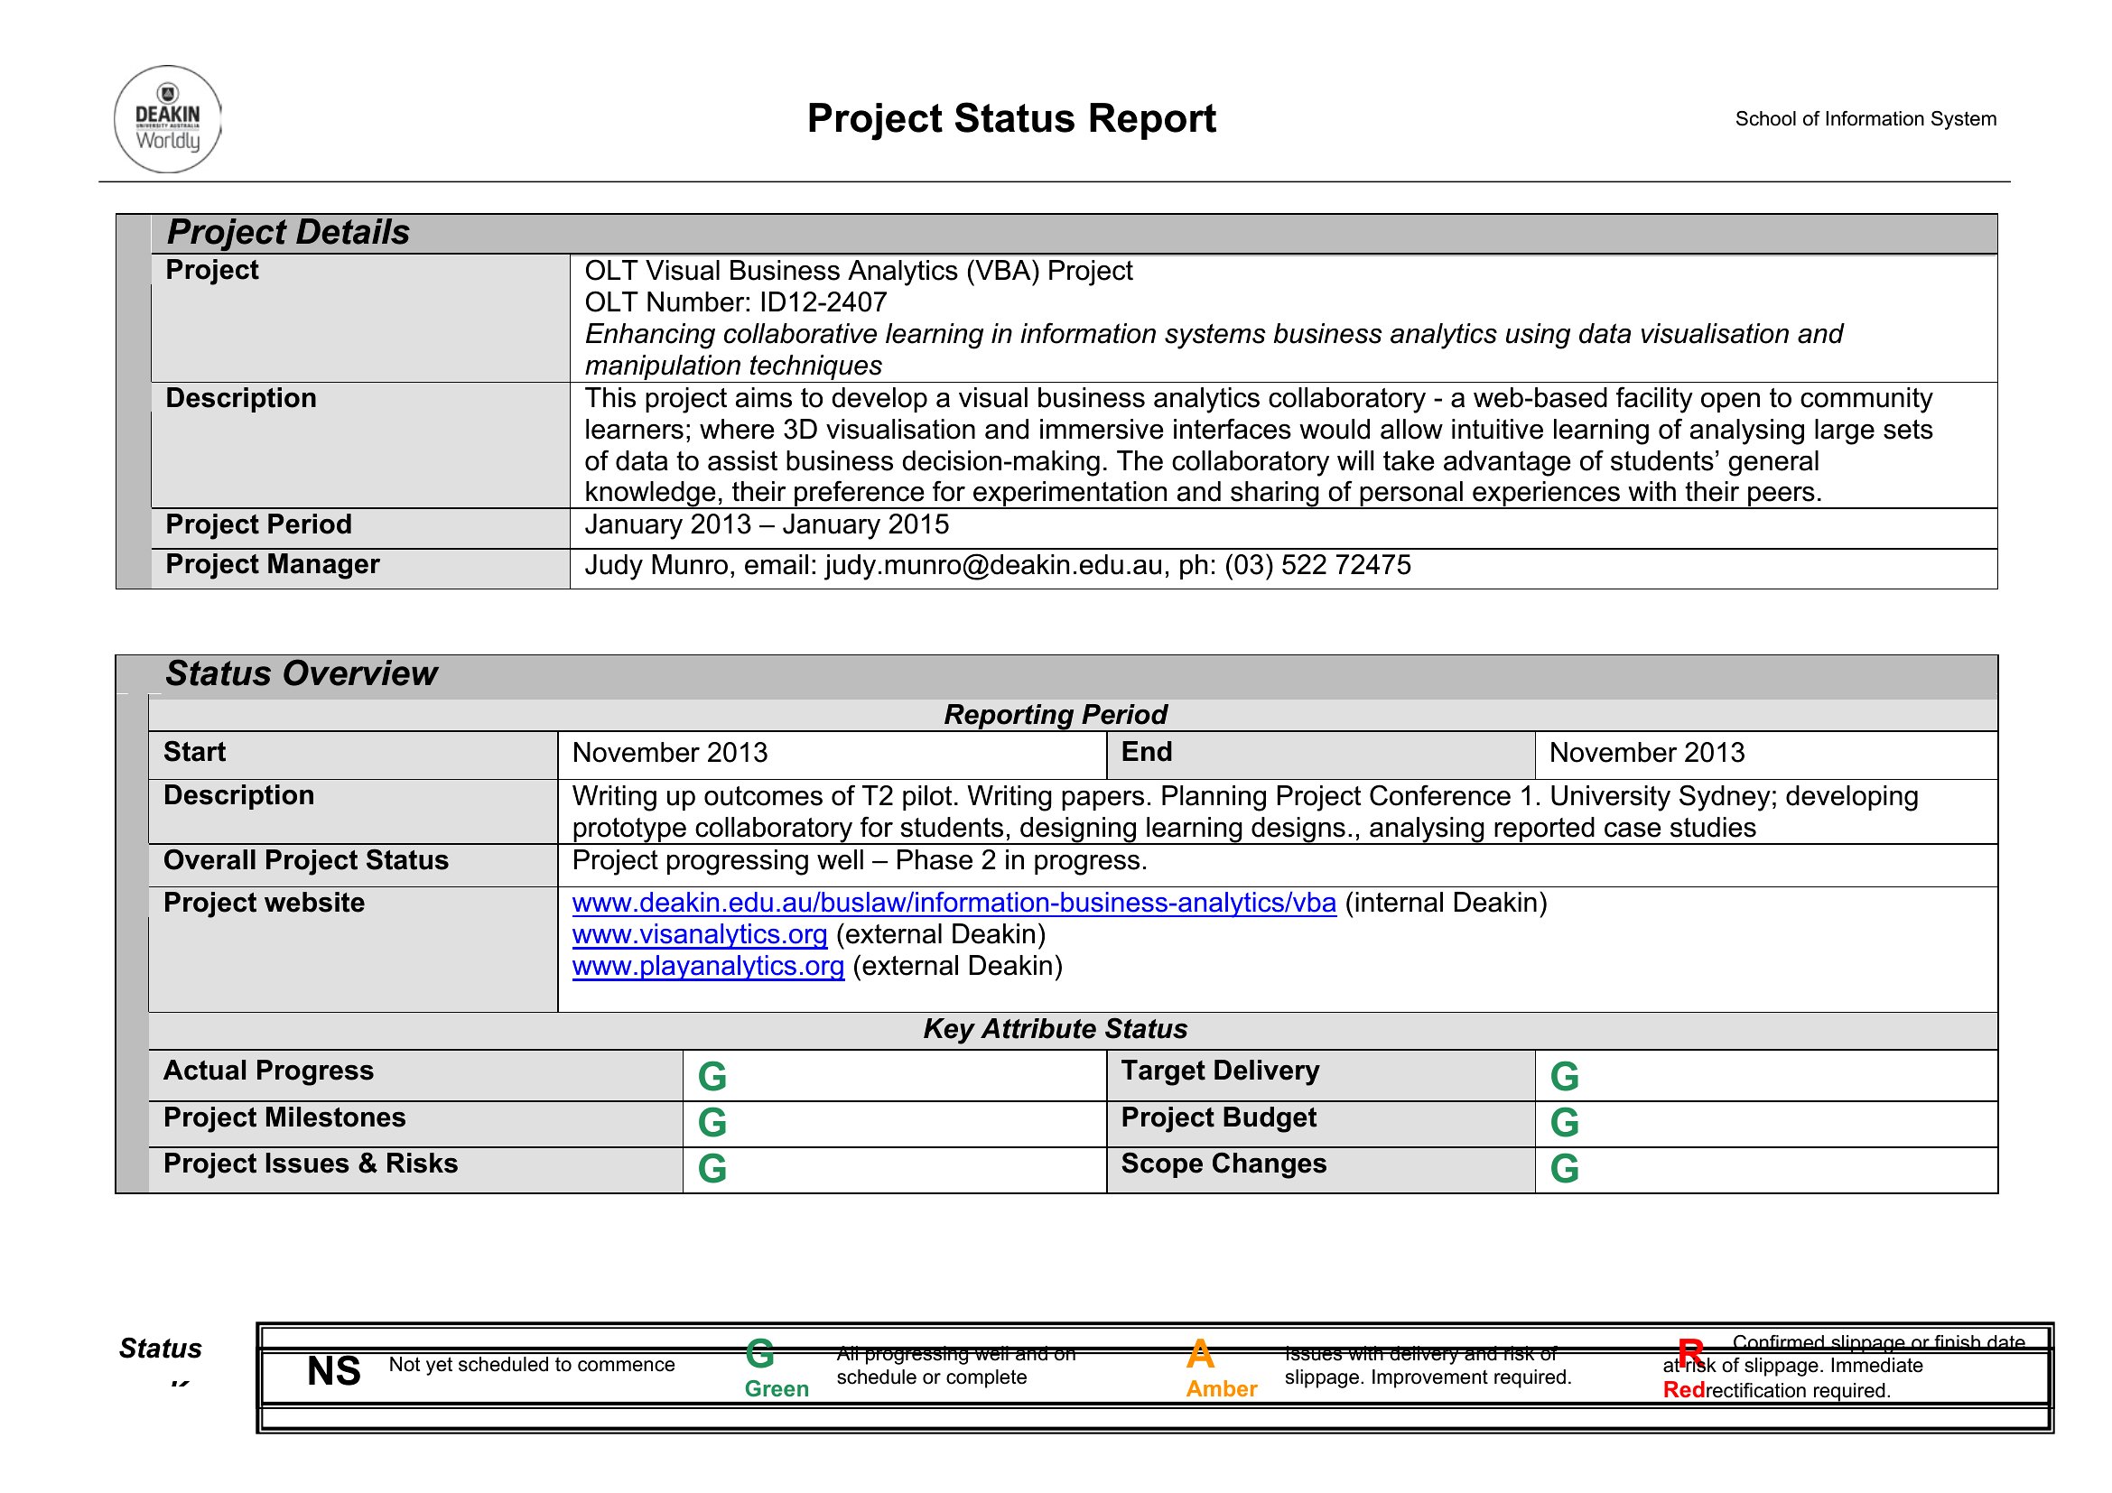Click the OLT Visual Business Analytics project name
The width and height of the screenshot is (2112, 1493).
pos(858,270)
